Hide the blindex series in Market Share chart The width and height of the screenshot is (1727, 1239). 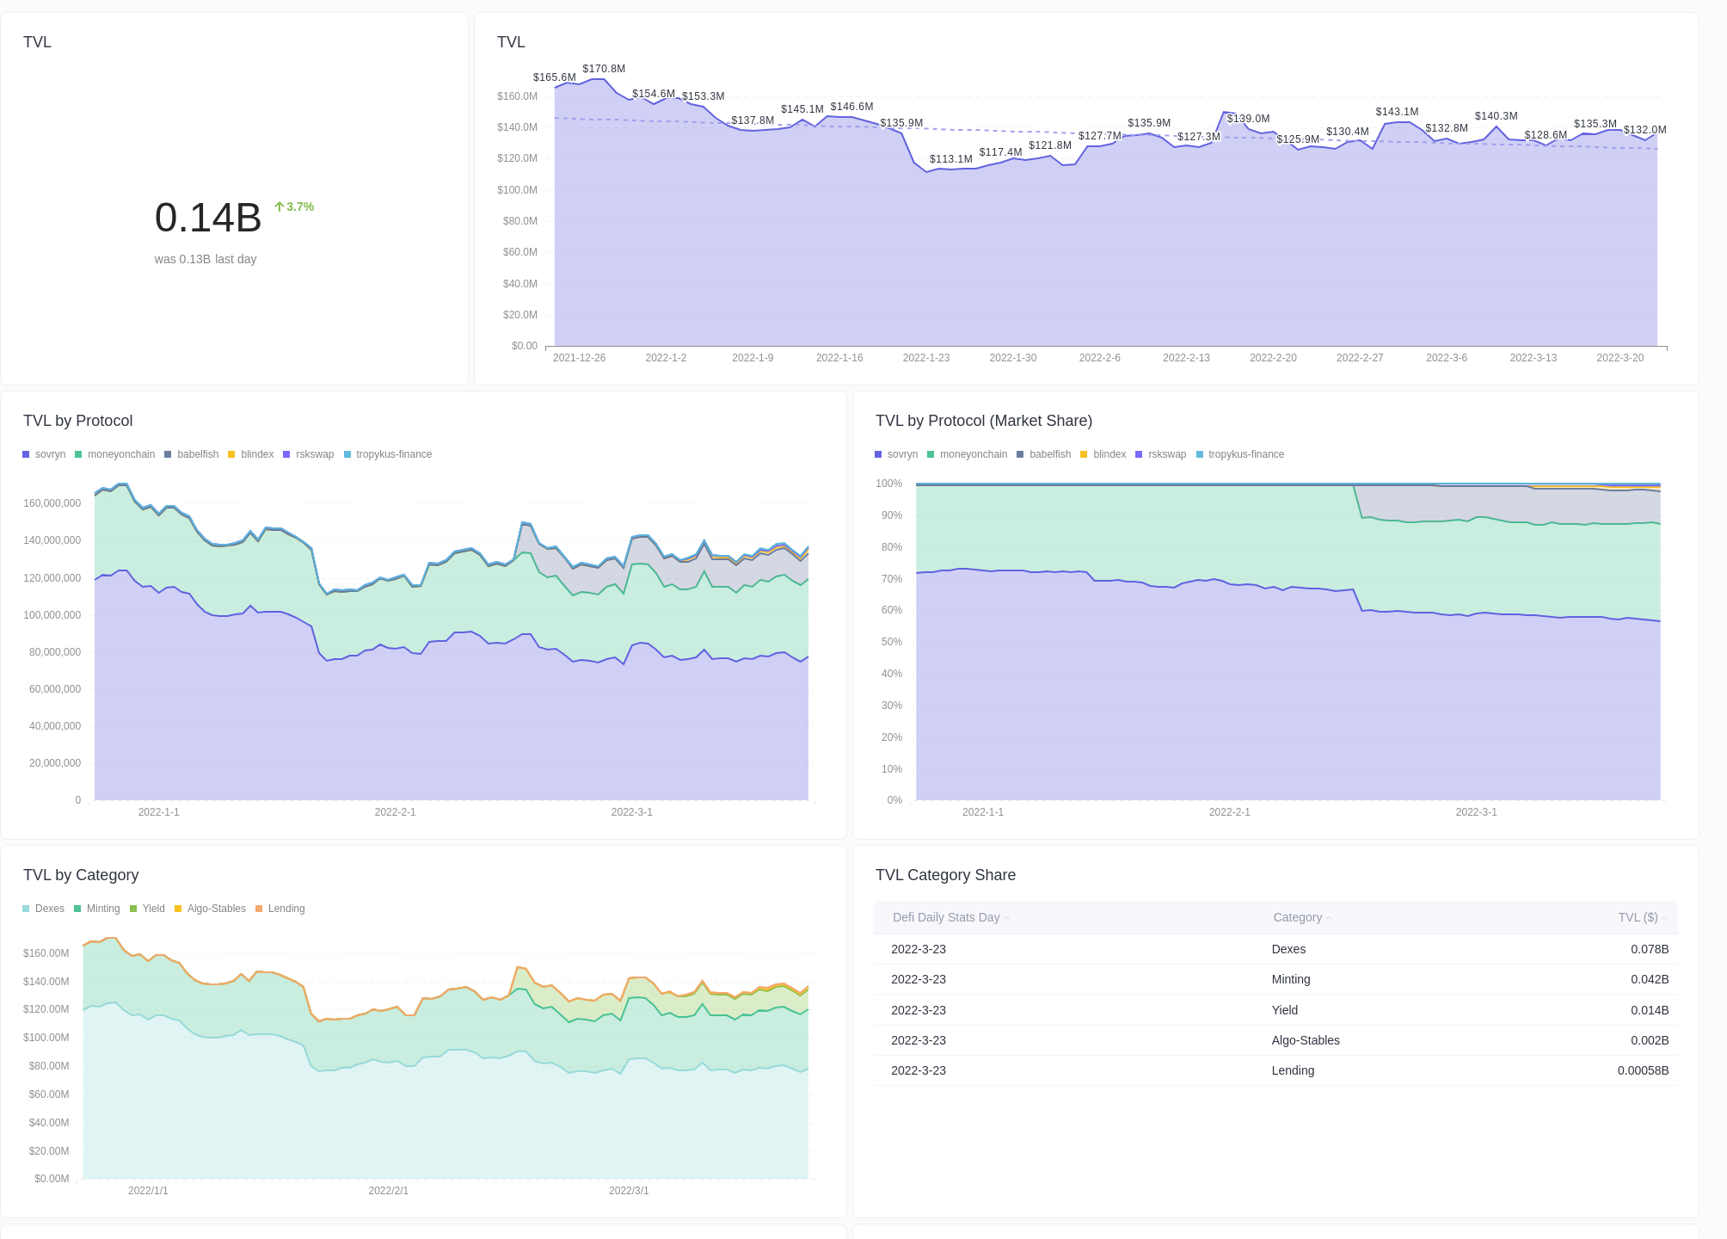1109,453
